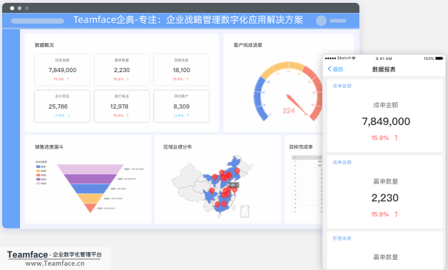Screen dimensions: 448x270
Task: Open the 7,849,000 dashboard card
Action: (62, 70)
